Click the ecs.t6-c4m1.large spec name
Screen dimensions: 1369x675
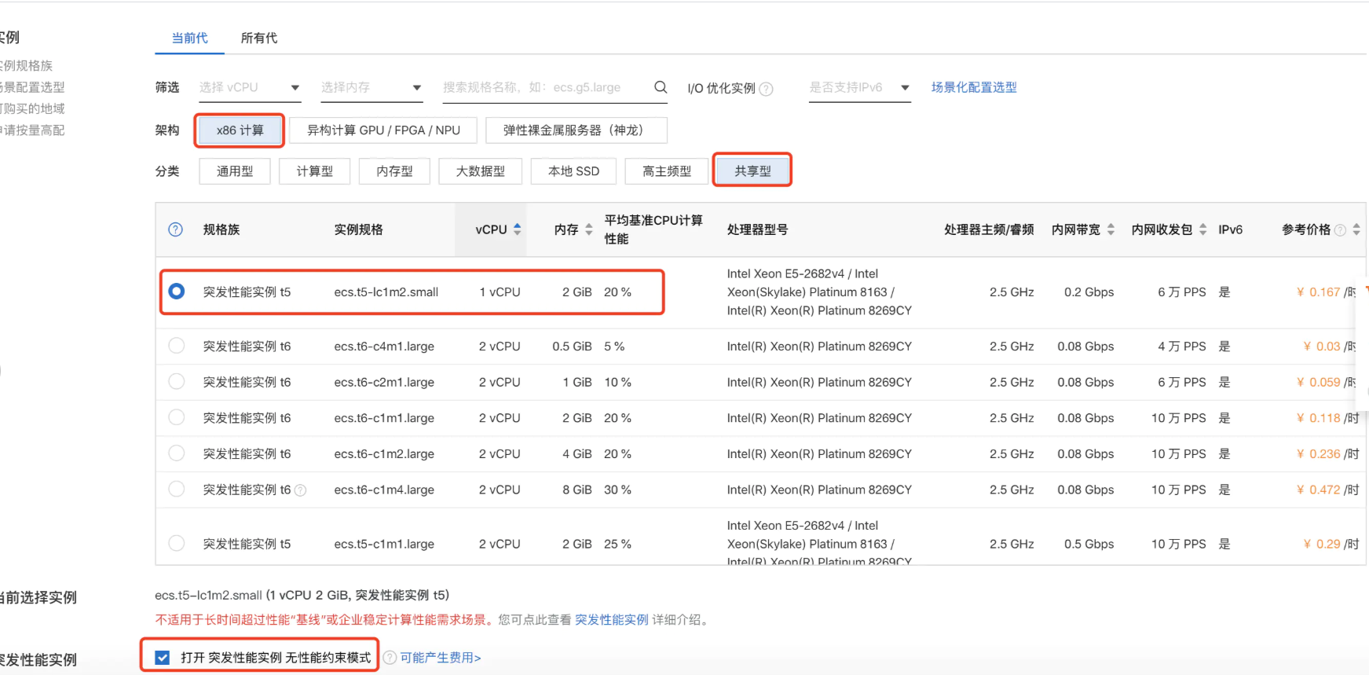point(384,347)
